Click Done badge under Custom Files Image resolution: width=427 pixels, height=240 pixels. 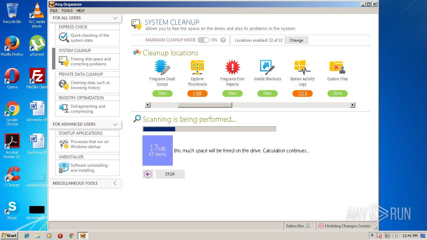pyautogui.click(x=338, y=93)
